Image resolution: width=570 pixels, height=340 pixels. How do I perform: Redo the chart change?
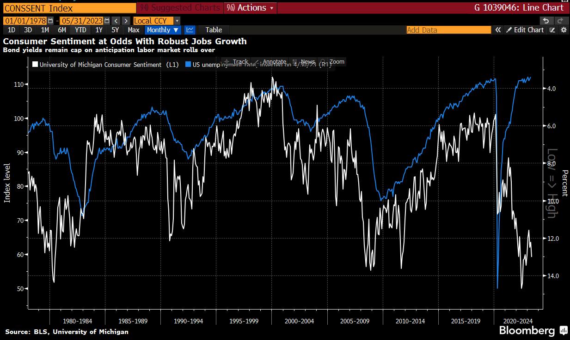(560, 21)
